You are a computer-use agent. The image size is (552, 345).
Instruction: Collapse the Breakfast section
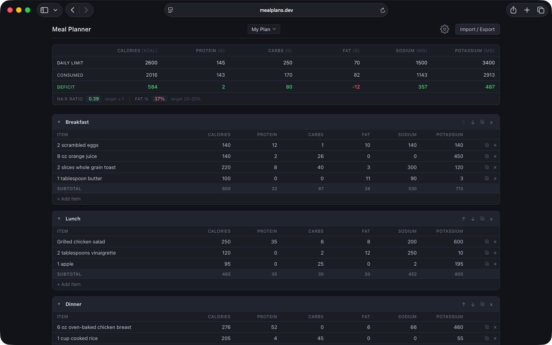59,122
